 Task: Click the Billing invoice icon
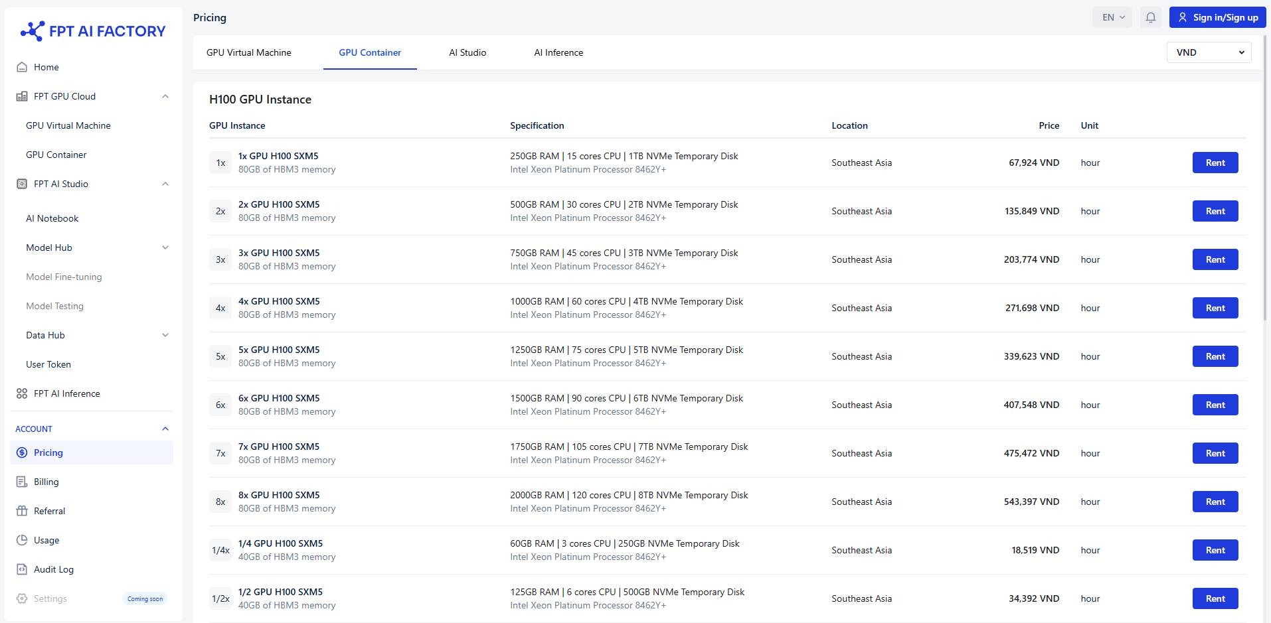point(22,482)
